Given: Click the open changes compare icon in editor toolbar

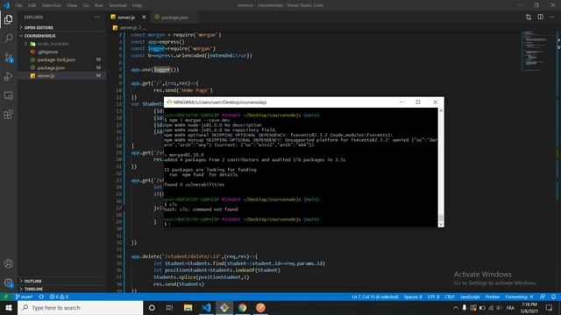Looking at the screenshot, I should click(x=529, y=17).
